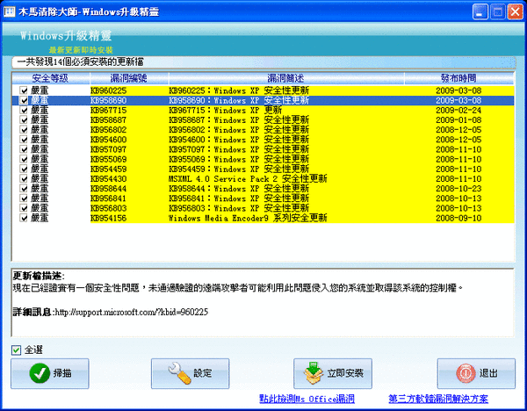The image size is (527, 411).
Task: Click the green checkmark scan icon
Action: click(40, 373)
